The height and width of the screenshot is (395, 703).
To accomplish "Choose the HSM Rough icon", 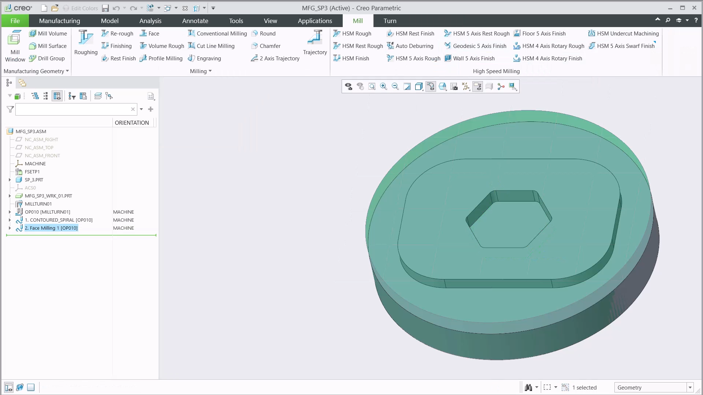I will pos(337,34).
